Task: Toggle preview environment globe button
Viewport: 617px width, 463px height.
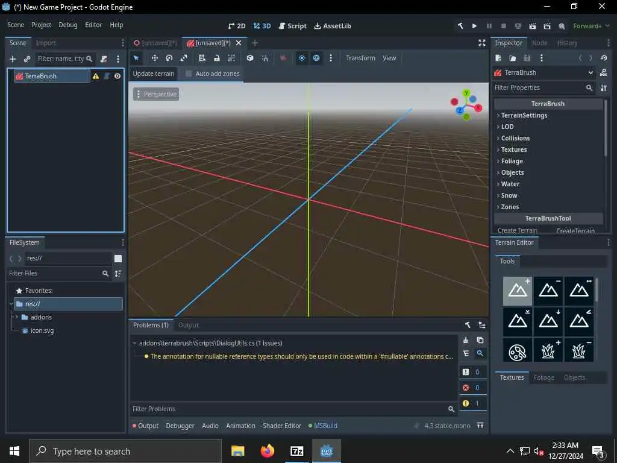Action: click(316, 58)
